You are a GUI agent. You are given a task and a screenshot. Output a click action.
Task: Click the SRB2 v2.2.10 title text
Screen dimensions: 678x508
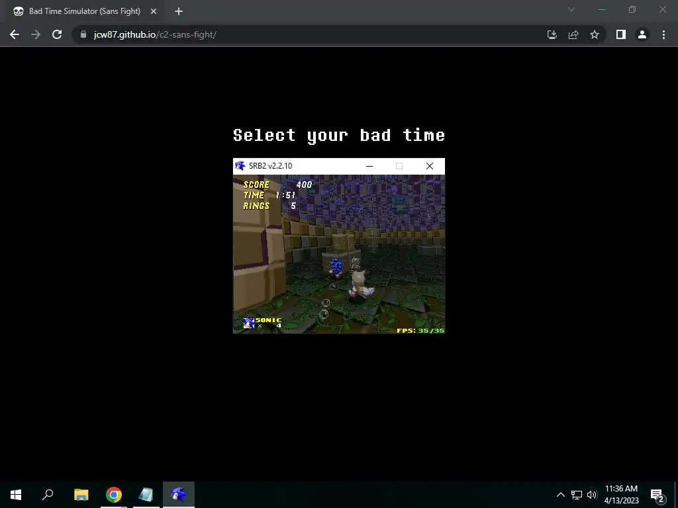pyautogui.click(x=271, y=166)
